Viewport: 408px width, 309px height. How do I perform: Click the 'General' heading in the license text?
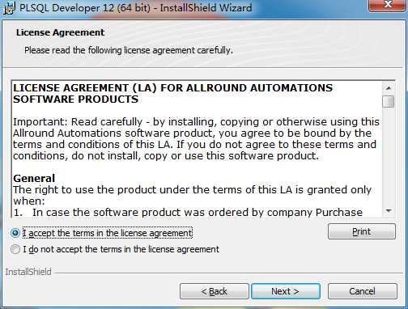[34, 178]
